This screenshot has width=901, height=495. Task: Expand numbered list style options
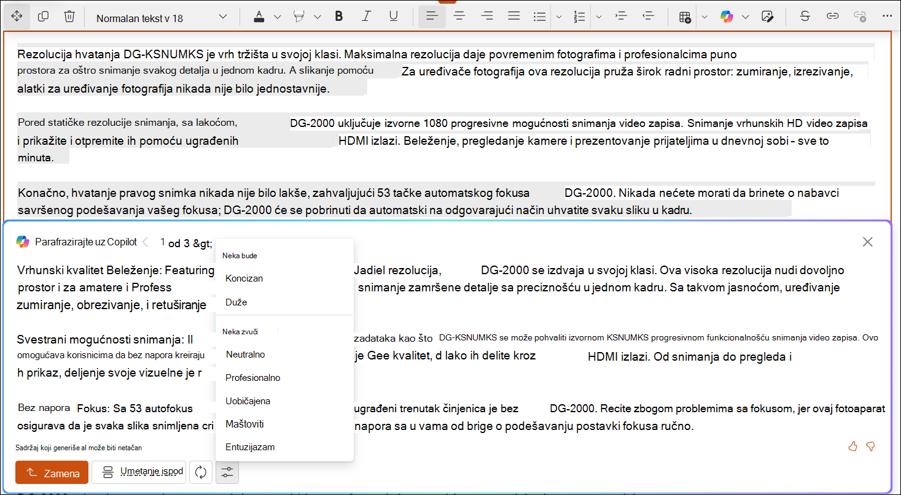[x=598, y=17]
